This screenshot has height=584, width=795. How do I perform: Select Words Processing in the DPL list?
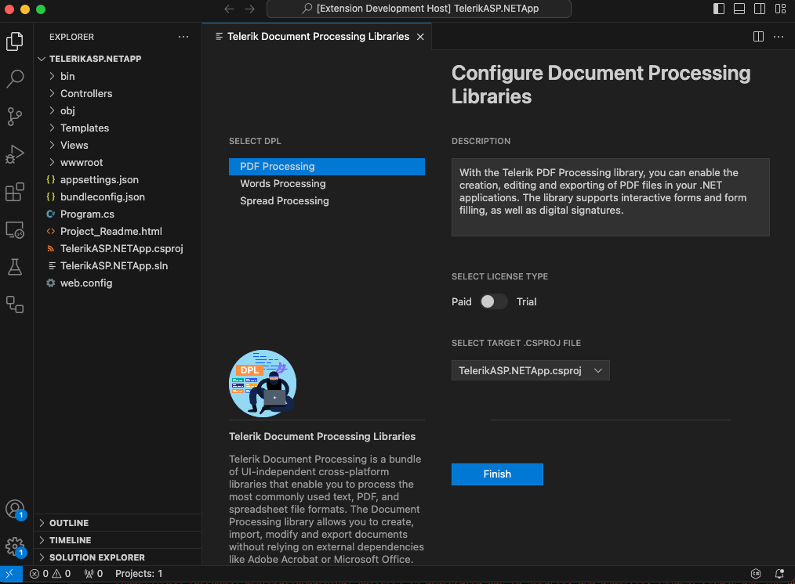326,184
